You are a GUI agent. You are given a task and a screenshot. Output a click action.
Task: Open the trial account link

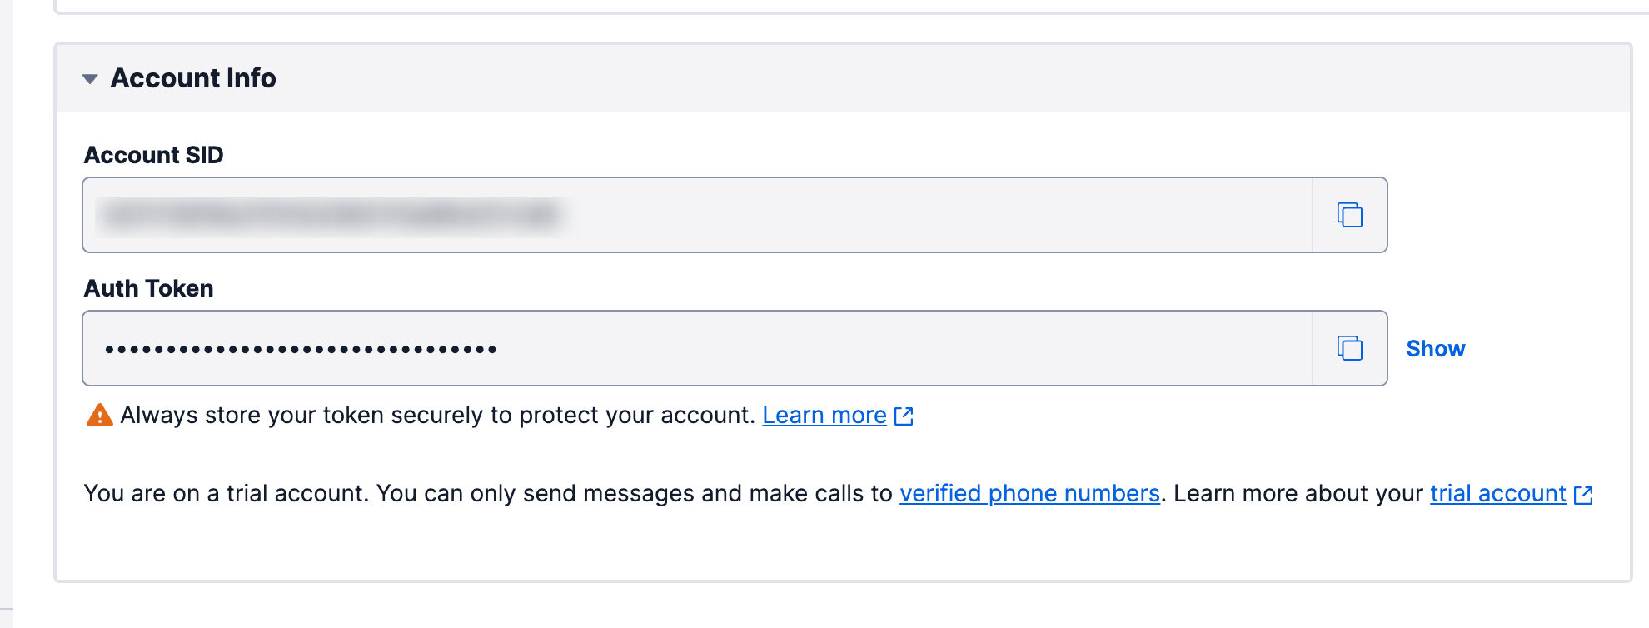point(1497,493)
